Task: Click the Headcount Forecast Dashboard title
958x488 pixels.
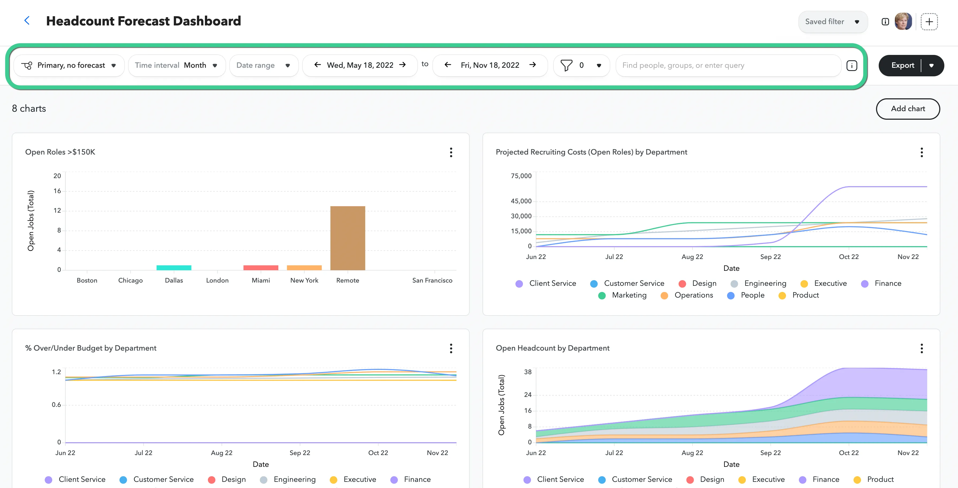Action: (144, 21)
